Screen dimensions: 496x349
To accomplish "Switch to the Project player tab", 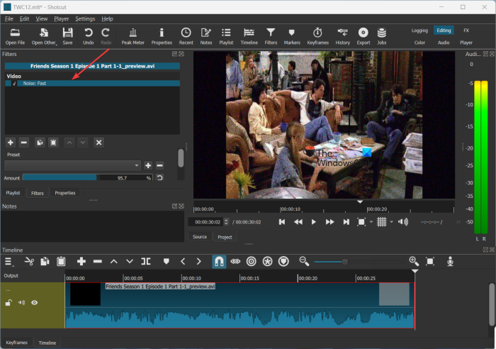I will [225, 237].
